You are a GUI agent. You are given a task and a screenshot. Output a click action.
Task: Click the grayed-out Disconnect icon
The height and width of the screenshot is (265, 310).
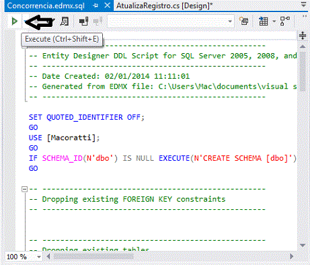coord(98,21)
